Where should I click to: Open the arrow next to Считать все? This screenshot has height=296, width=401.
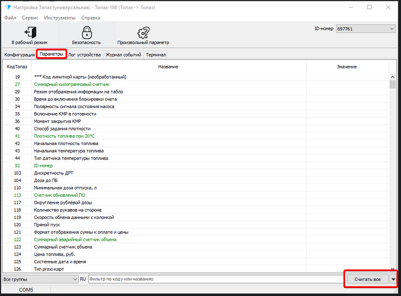click(x=393, y=280)
